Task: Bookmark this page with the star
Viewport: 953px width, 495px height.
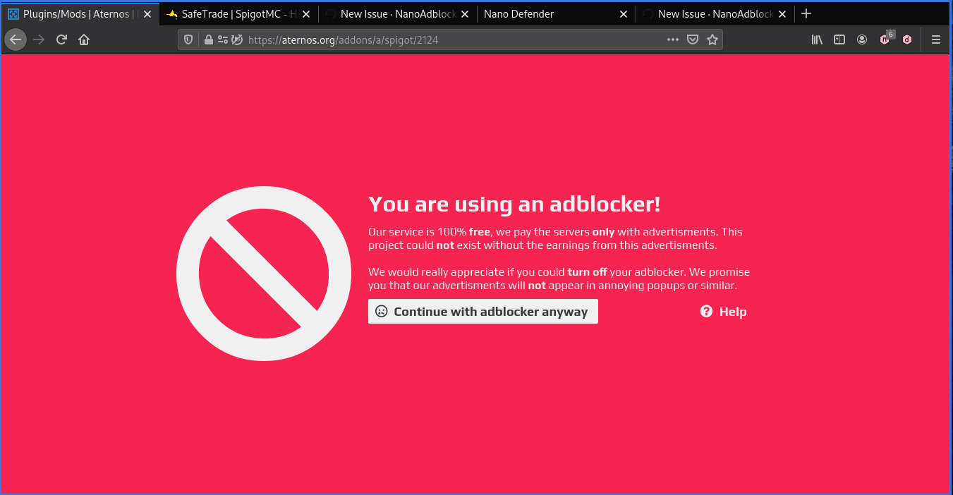Action: 712,39
